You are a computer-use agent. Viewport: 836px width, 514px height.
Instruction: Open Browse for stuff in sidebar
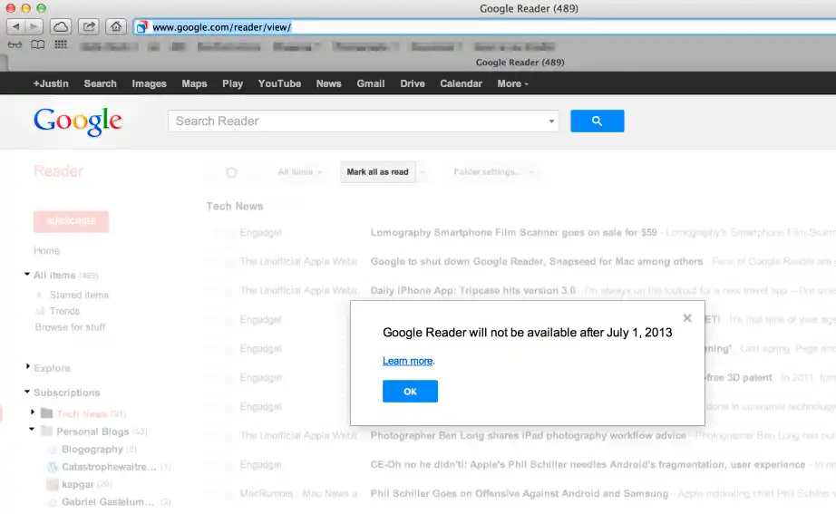[71, 327]
